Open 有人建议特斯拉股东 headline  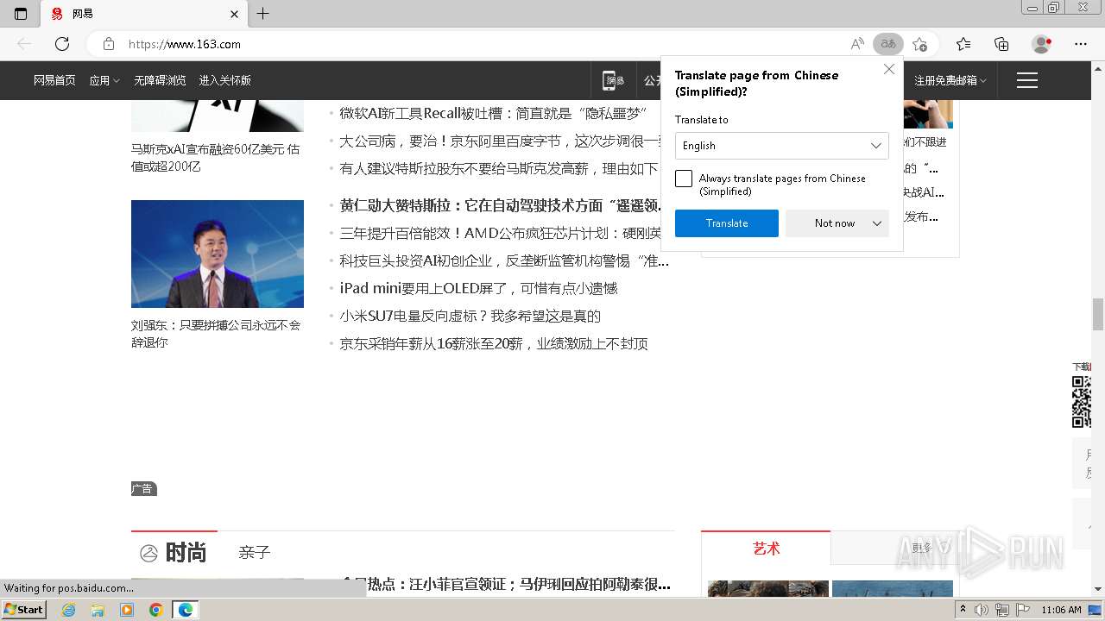[499, 168]
